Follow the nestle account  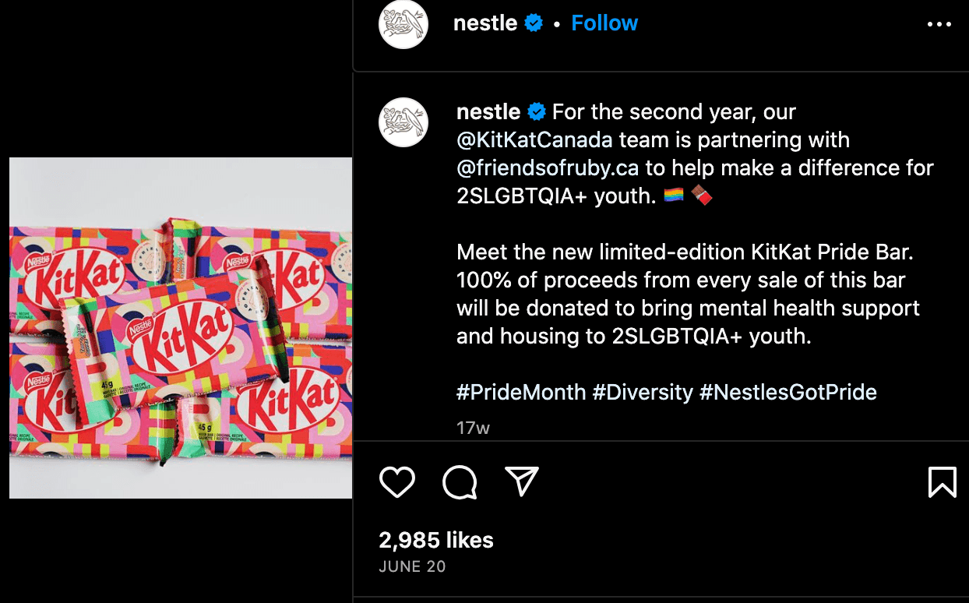604,23
